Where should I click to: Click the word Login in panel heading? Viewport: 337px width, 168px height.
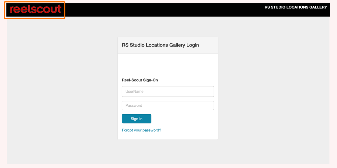(192, 45)
